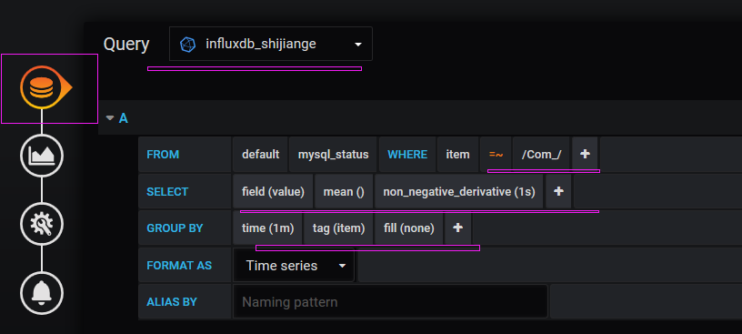742x334 pixels.
Task: Add a GROUP BY clause with plus icon
Action: [x=457, y=228]
